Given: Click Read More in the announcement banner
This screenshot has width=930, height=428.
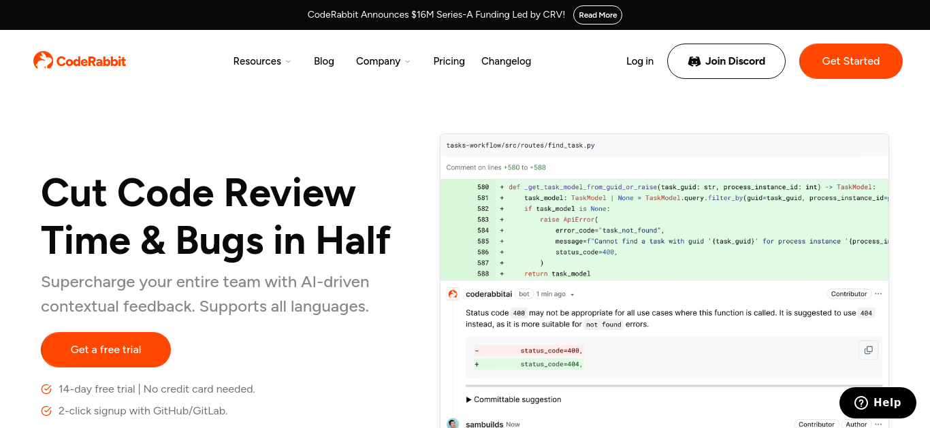Looking at the screenshot, I should click(598, 15).
